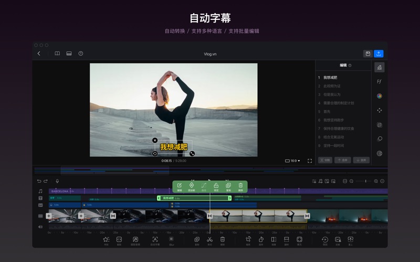Click the help question mark icon
Viewport: 420px width, 262px height.
click(81, 53)
